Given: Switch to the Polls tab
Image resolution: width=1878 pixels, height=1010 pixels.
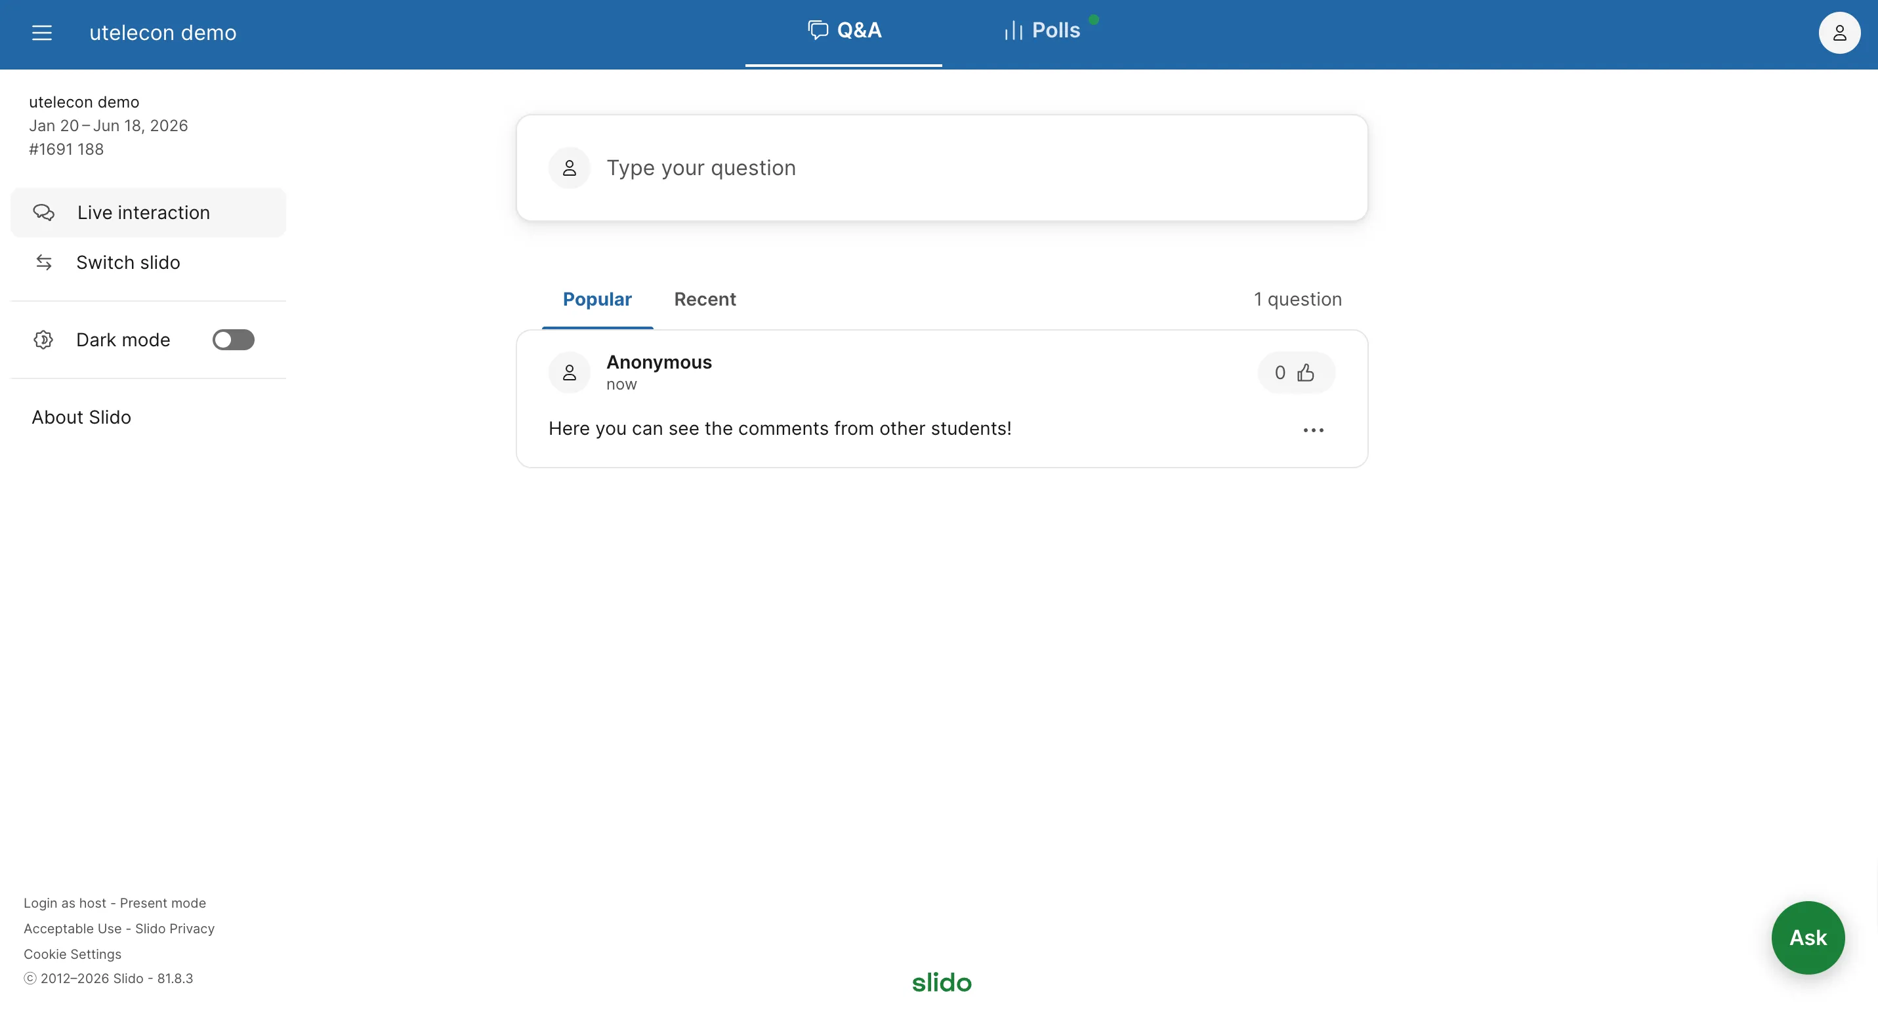Looking at the screenshot, I should [x=1043, y=31].
